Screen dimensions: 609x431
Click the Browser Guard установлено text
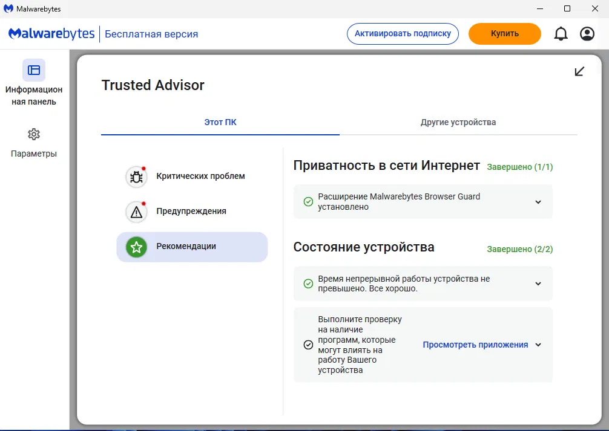pos(399,202)
